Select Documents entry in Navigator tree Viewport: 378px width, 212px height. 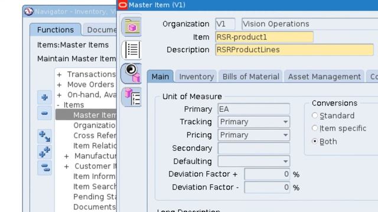[94, 207]
